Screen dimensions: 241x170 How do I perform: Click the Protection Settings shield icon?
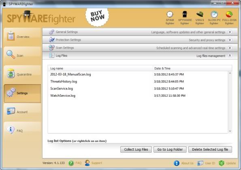52,40
